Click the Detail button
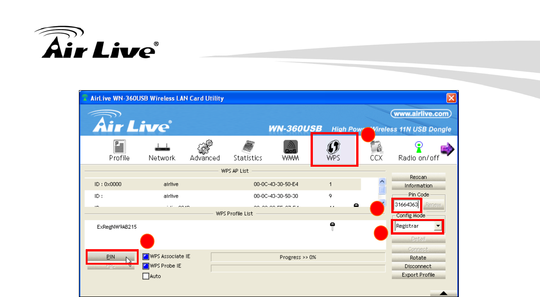The width and height of the screenshot is (540, 297). [x=418, y=239]
